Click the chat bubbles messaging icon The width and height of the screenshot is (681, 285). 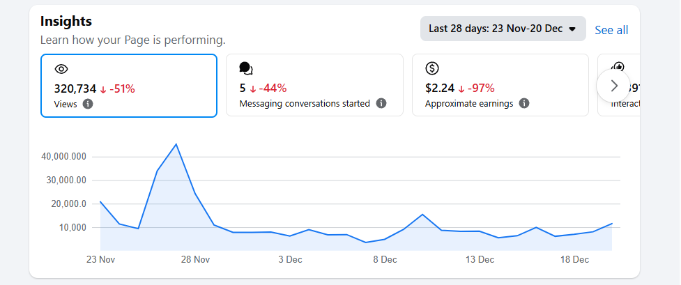pyautogui.click(x=245, y=68)
